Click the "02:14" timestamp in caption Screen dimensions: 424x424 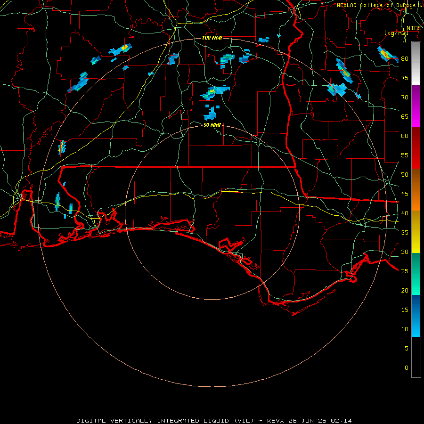coord(341,421)
